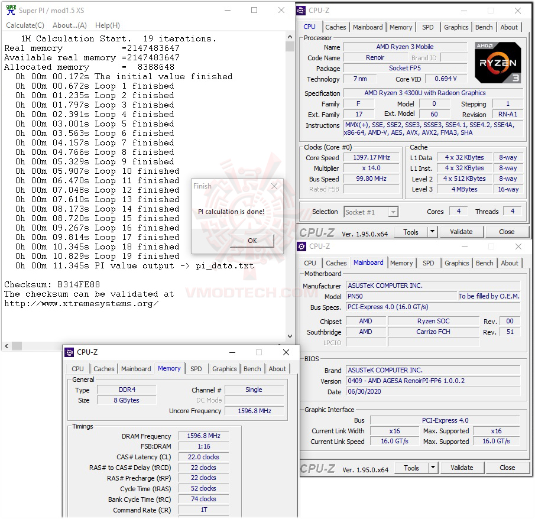Switch to Bench tab in Mainboard CPU-Z window
The width and height of the screenshot is (535, 519).
point(485,263)
